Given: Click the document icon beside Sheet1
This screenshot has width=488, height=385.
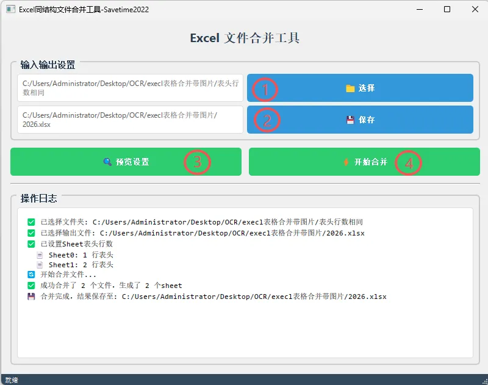Looking at the screenshot, I should pos(40,265).
